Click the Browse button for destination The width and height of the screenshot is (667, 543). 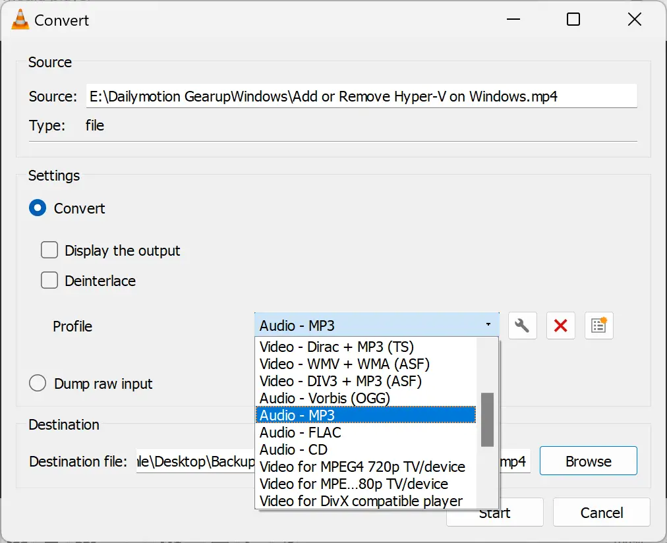(588, 461)
